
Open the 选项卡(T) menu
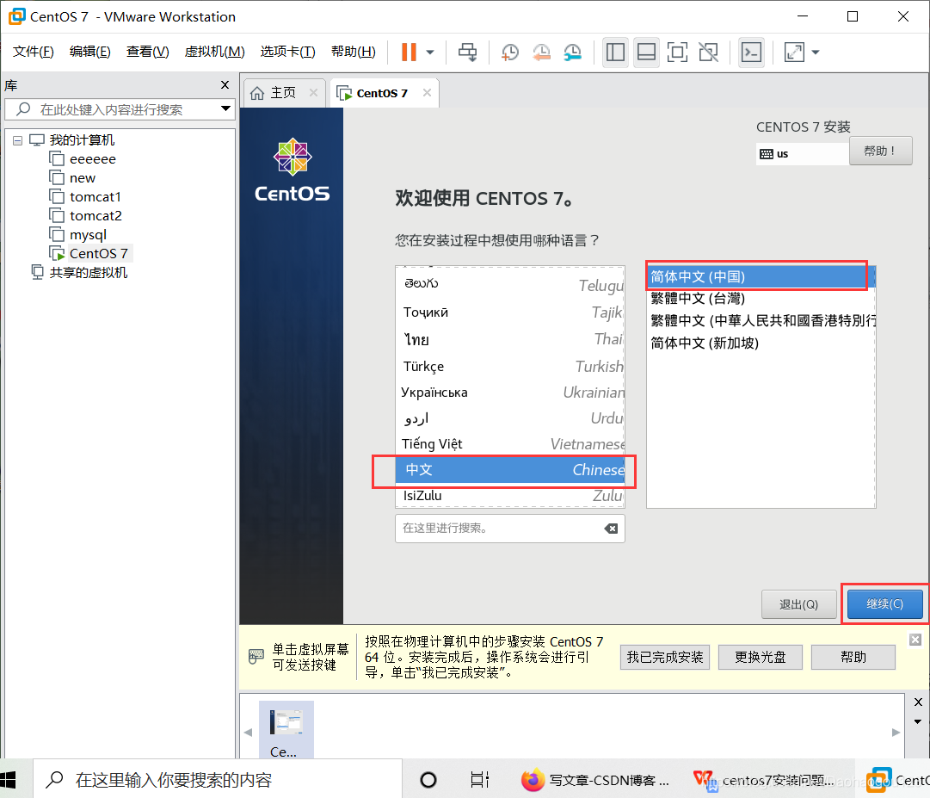pyautogui.click(x=287, y=52)
